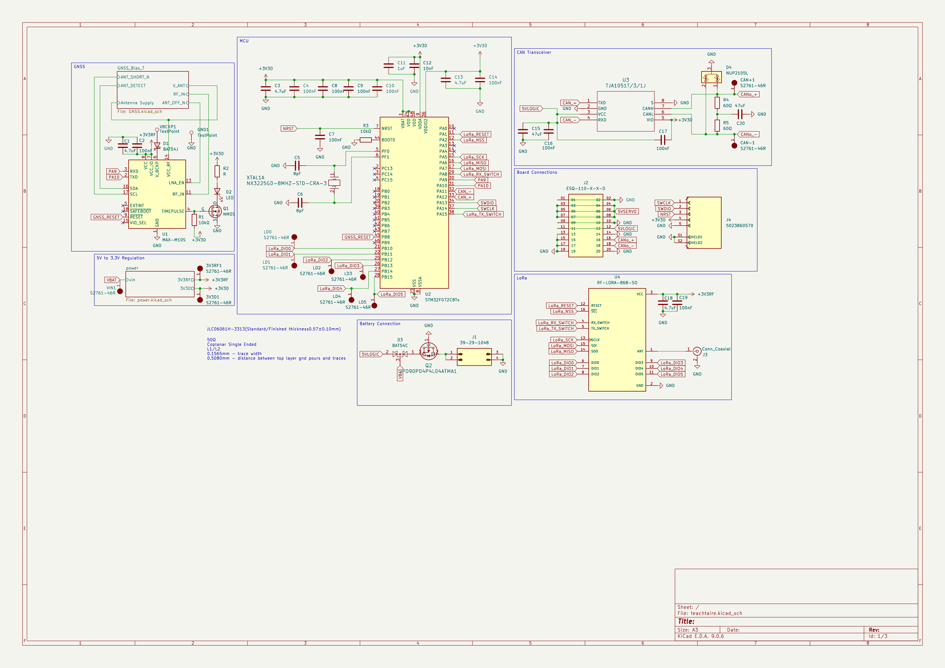Click the 'MCU' section title
The height and width of the screenshot is (668, 945).
click(x=244, y=41)
